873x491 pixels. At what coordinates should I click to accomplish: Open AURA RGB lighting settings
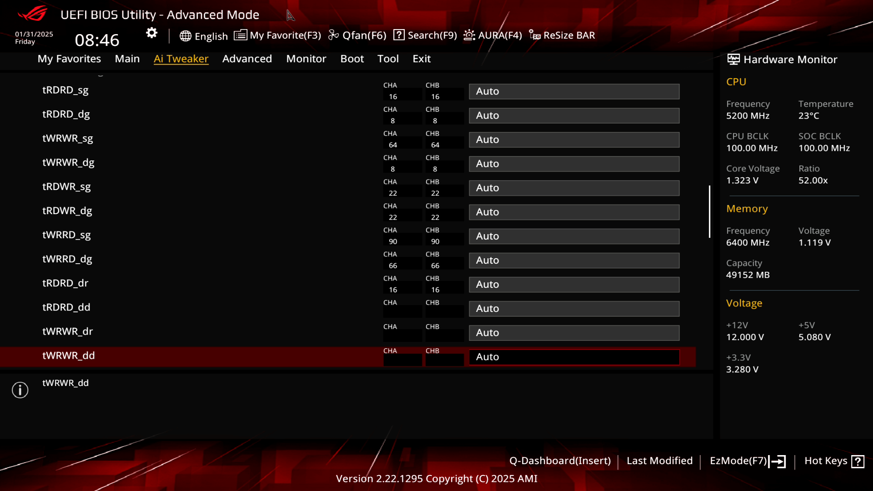[x=492, y=35]
